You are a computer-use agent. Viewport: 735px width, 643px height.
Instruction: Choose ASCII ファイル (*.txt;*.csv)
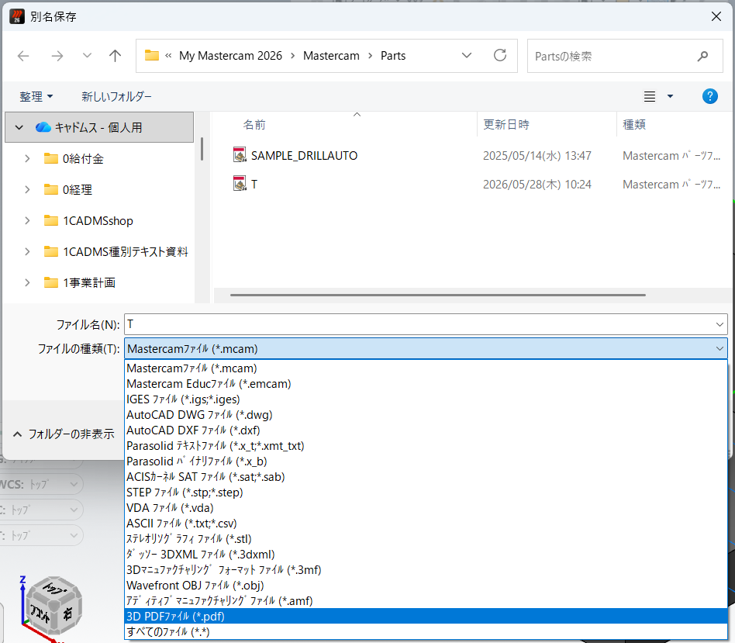point(426,523)
